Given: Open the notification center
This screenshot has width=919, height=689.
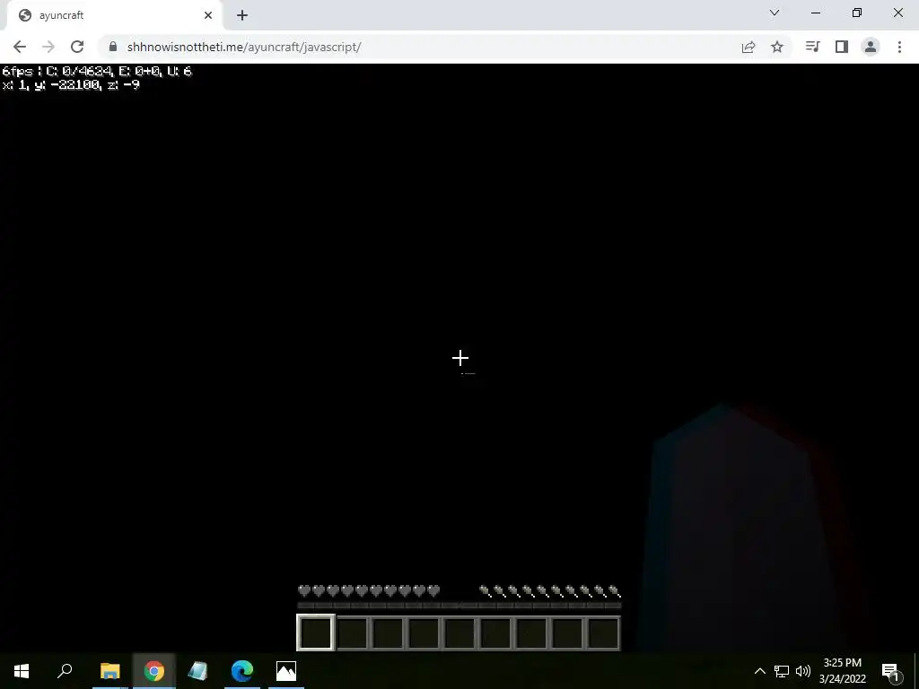Looking at the screenshot, I should point(890,671).
